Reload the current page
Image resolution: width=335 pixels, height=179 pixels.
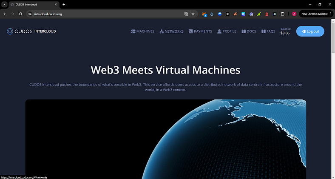point(20,14)
